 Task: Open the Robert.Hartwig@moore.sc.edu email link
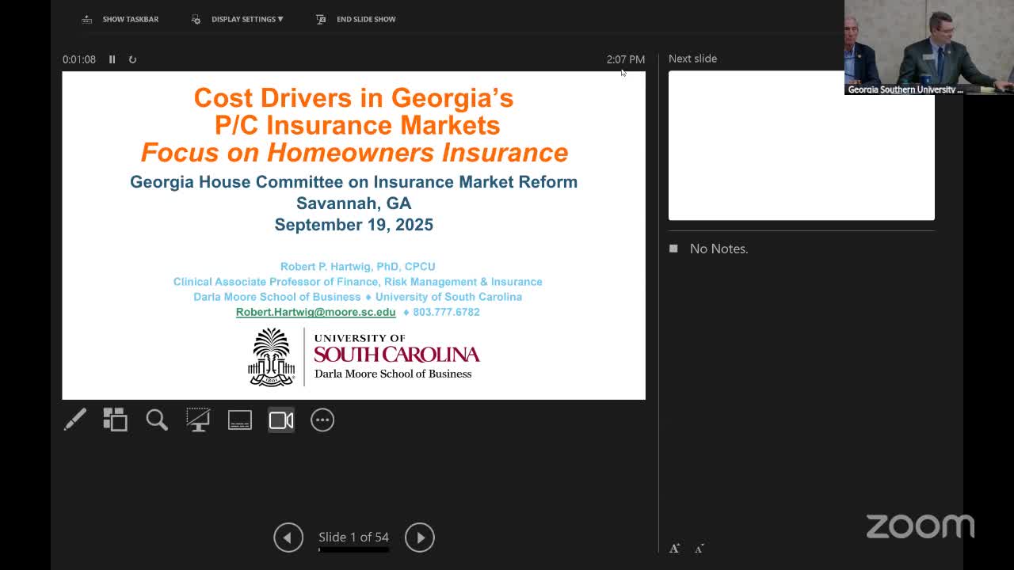[315, 312]
